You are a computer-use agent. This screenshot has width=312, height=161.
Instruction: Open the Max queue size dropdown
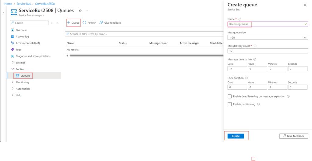[268, 37]
